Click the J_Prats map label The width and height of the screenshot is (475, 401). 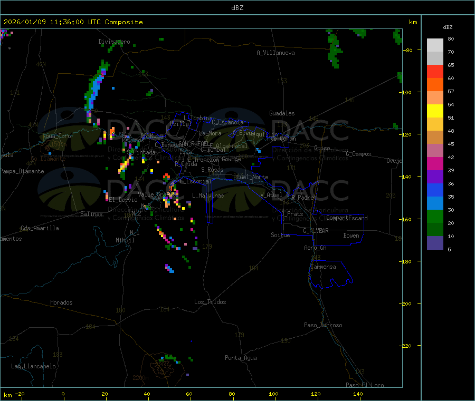click(292, 214)
